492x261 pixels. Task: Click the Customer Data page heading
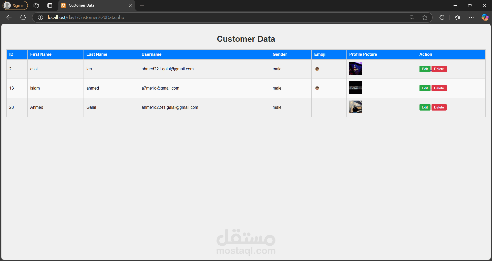tap(246, 39)
